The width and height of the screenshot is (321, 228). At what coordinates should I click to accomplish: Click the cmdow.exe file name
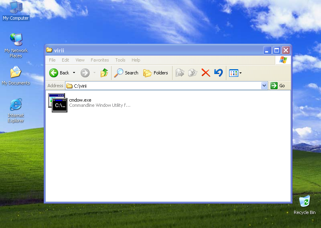coord(80,100)
